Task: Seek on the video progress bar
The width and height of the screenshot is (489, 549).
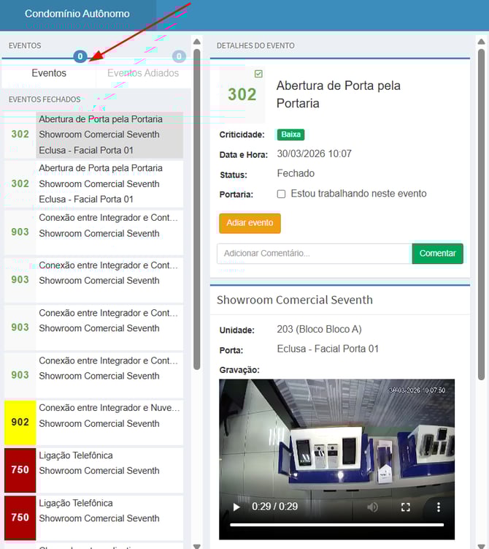Action: point(336,525)
